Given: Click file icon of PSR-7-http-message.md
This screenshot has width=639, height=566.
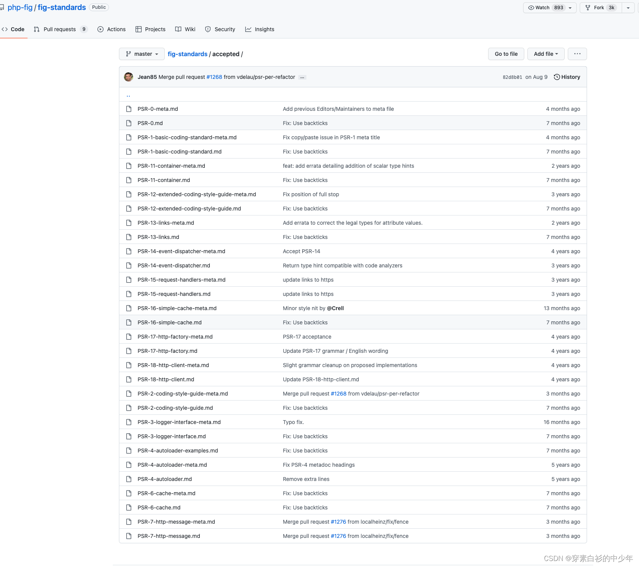Looking at the screenshot, I should click(129, 536).
